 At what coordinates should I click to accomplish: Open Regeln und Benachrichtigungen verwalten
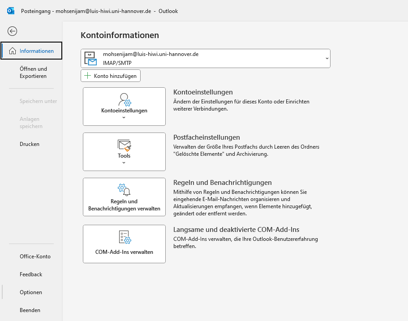click(124, 197)
